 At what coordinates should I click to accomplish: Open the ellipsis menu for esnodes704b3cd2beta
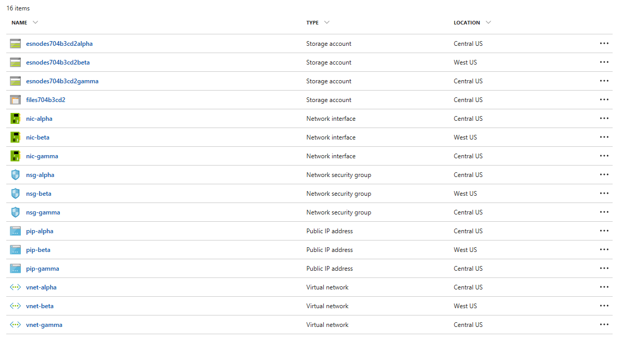click(604, 62)
